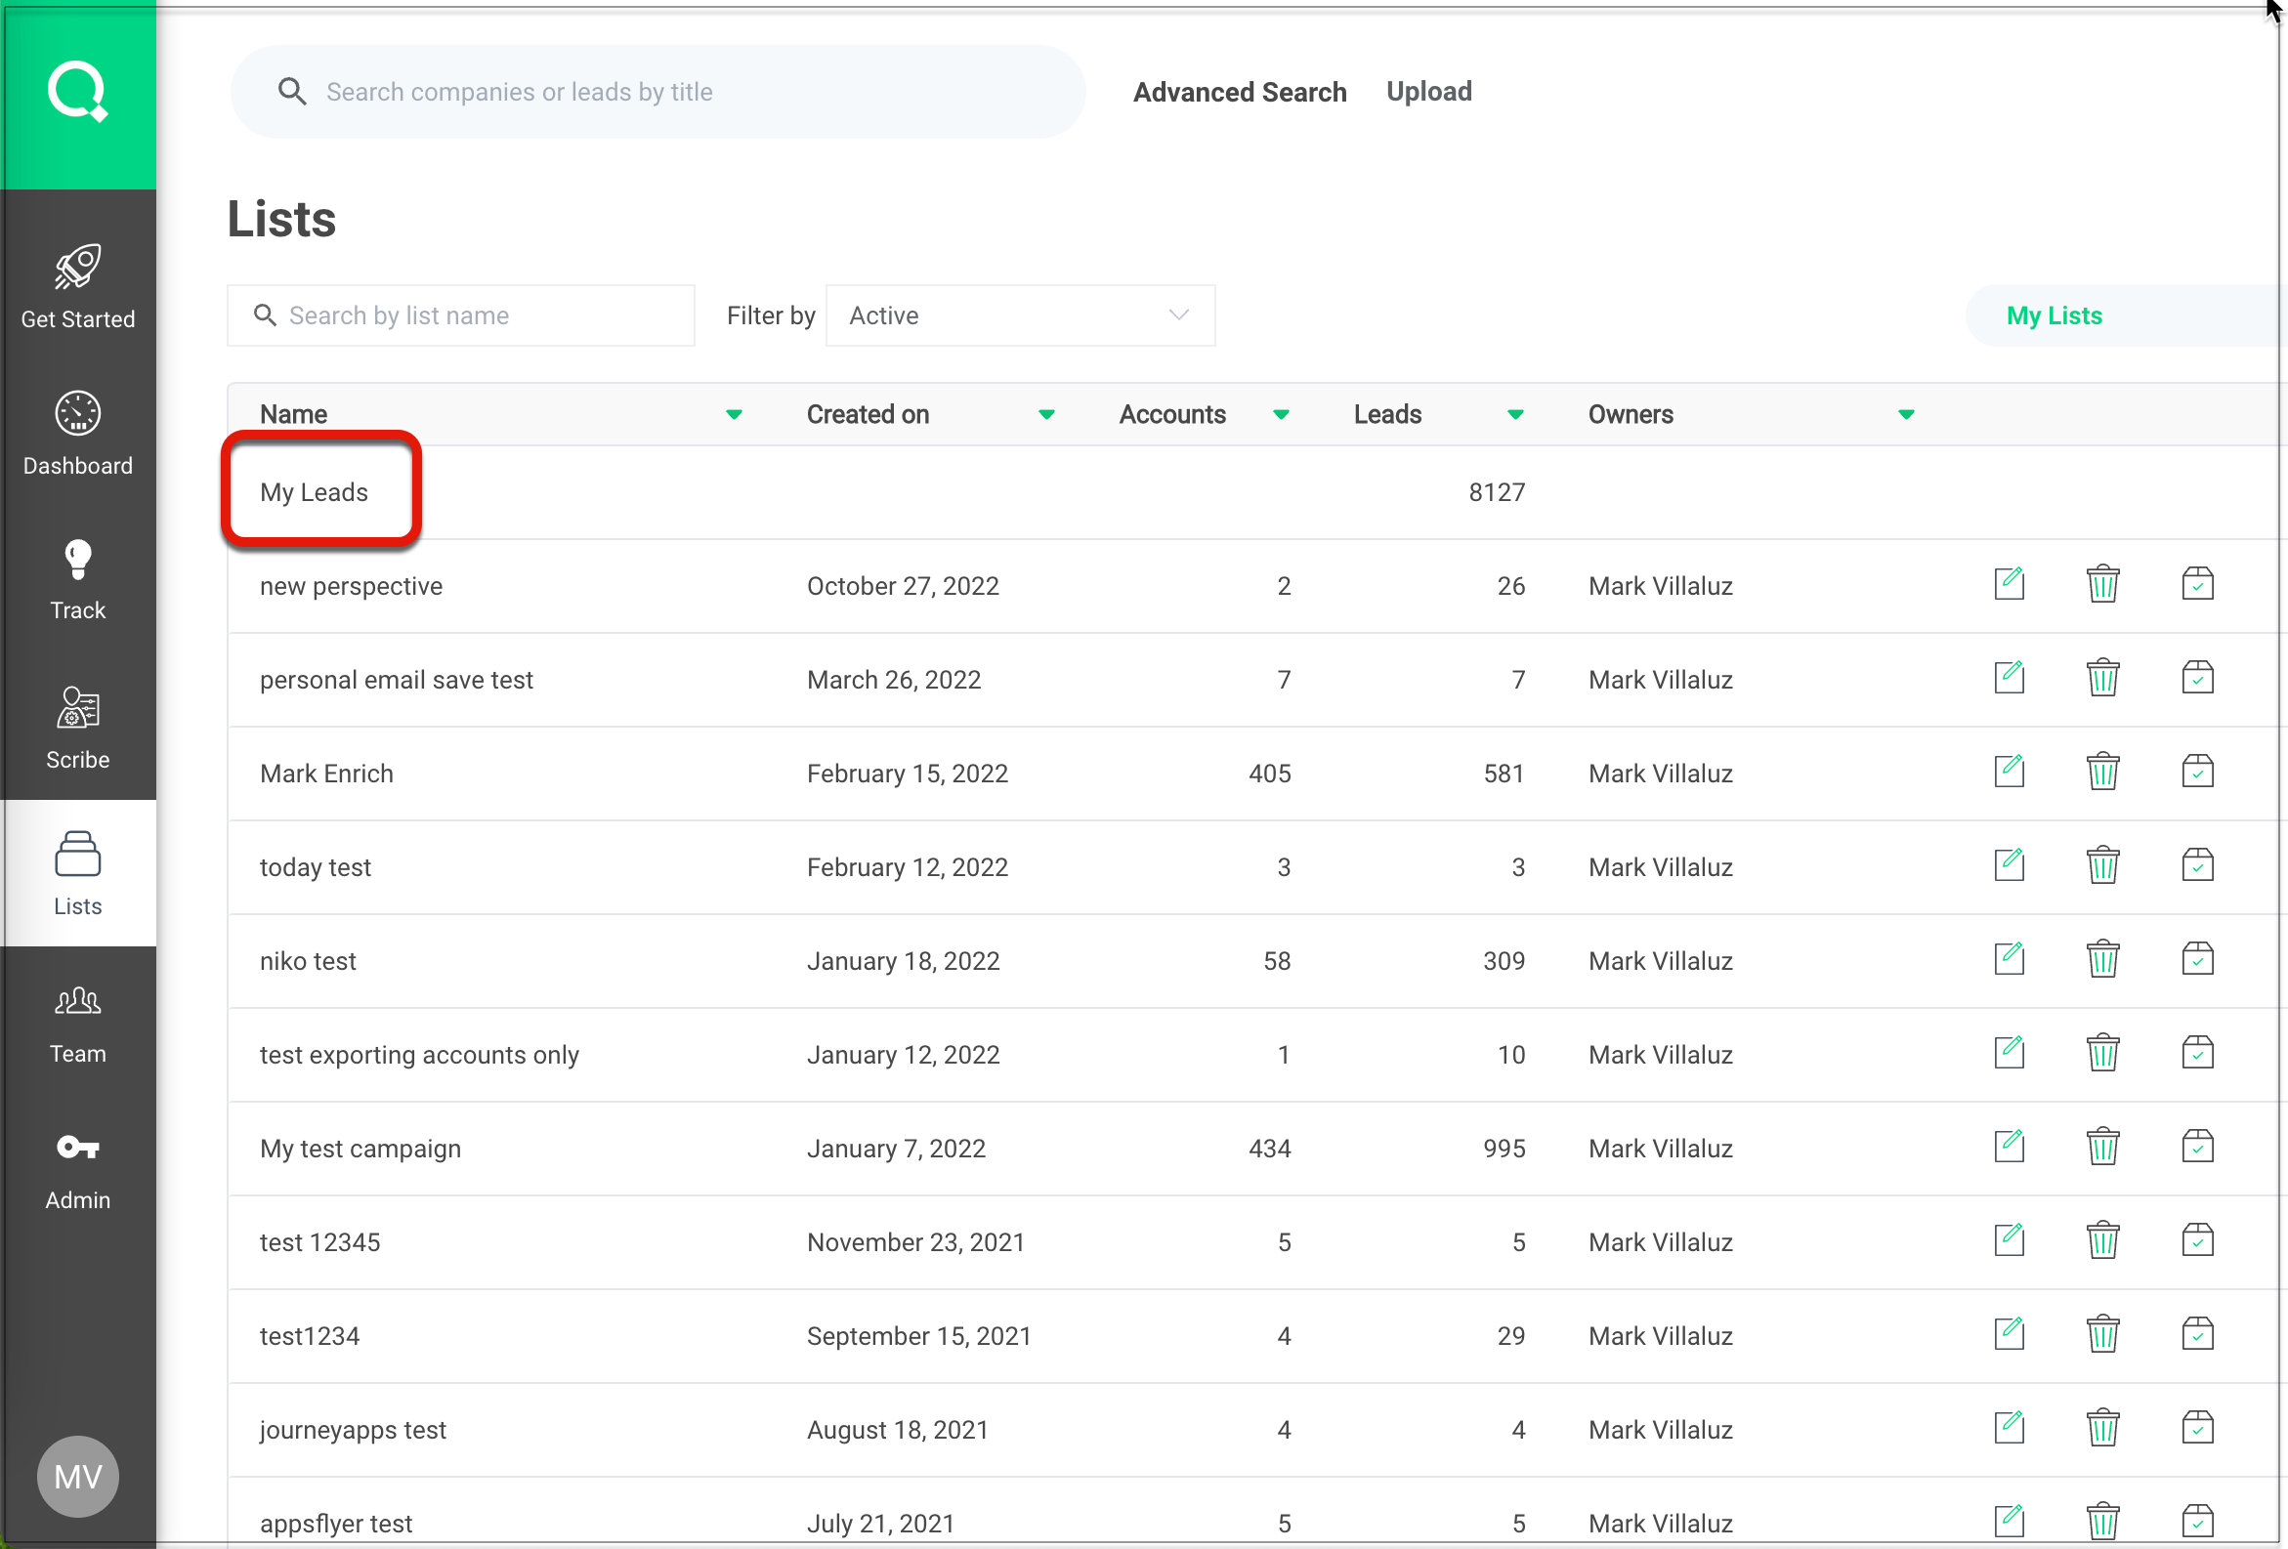
Task: Open Admin with key icon
Action: 78,1171
